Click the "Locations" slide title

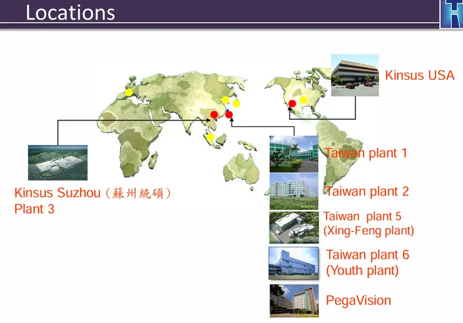pos(70,12)
